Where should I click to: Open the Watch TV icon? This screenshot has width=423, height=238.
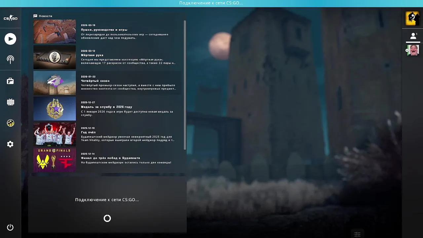pyautogui.click(x=10, y=102)
